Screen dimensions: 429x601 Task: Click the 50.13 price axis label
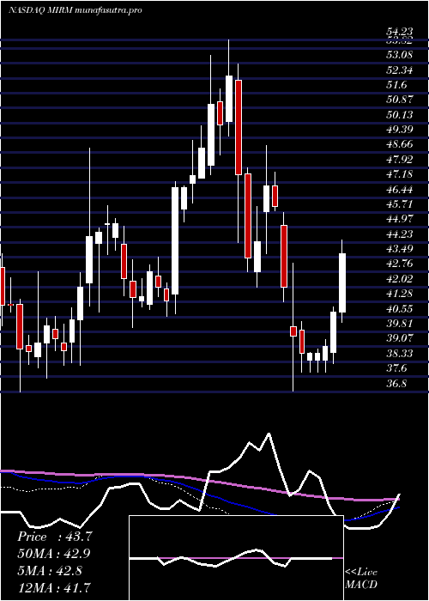pyautogui.click(x=399, y=114)
